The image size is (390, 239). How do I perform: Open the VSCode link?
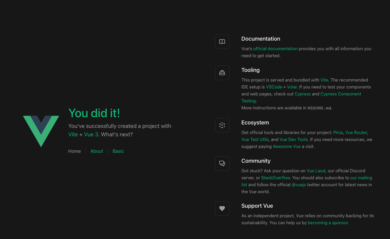(274, 87)
